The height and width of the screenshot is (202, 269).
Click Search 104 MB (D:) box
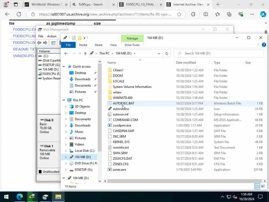click(219, 53)
